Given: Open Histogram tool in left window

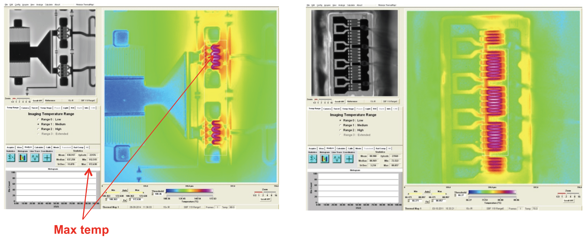Looking at the screenshot, I should [x=23, y=158].
